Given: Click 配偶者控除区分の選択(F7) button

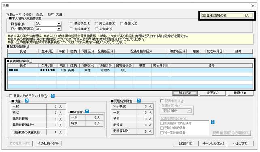Looking at the screenshot, I should [x=231, y=133].
